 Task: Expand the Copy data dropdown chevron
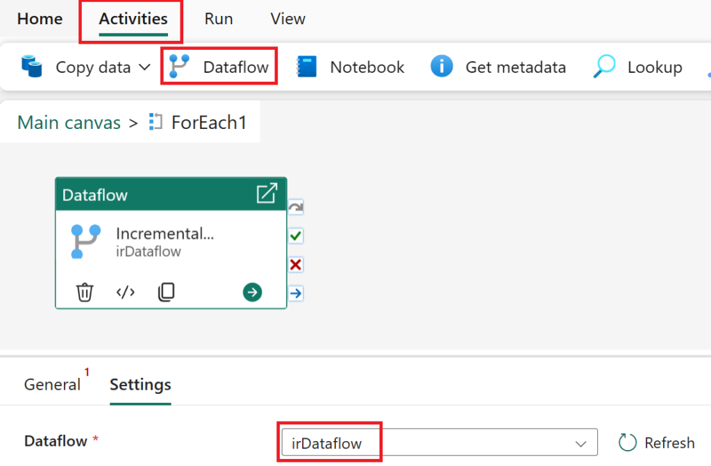point(144,67)
